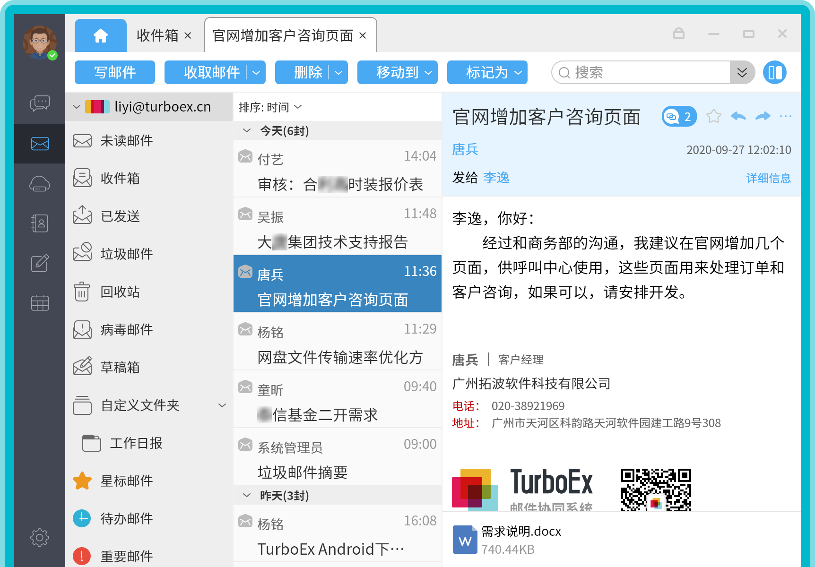Collapse the 今天(6封) group
815x567 pixels.
247,130
